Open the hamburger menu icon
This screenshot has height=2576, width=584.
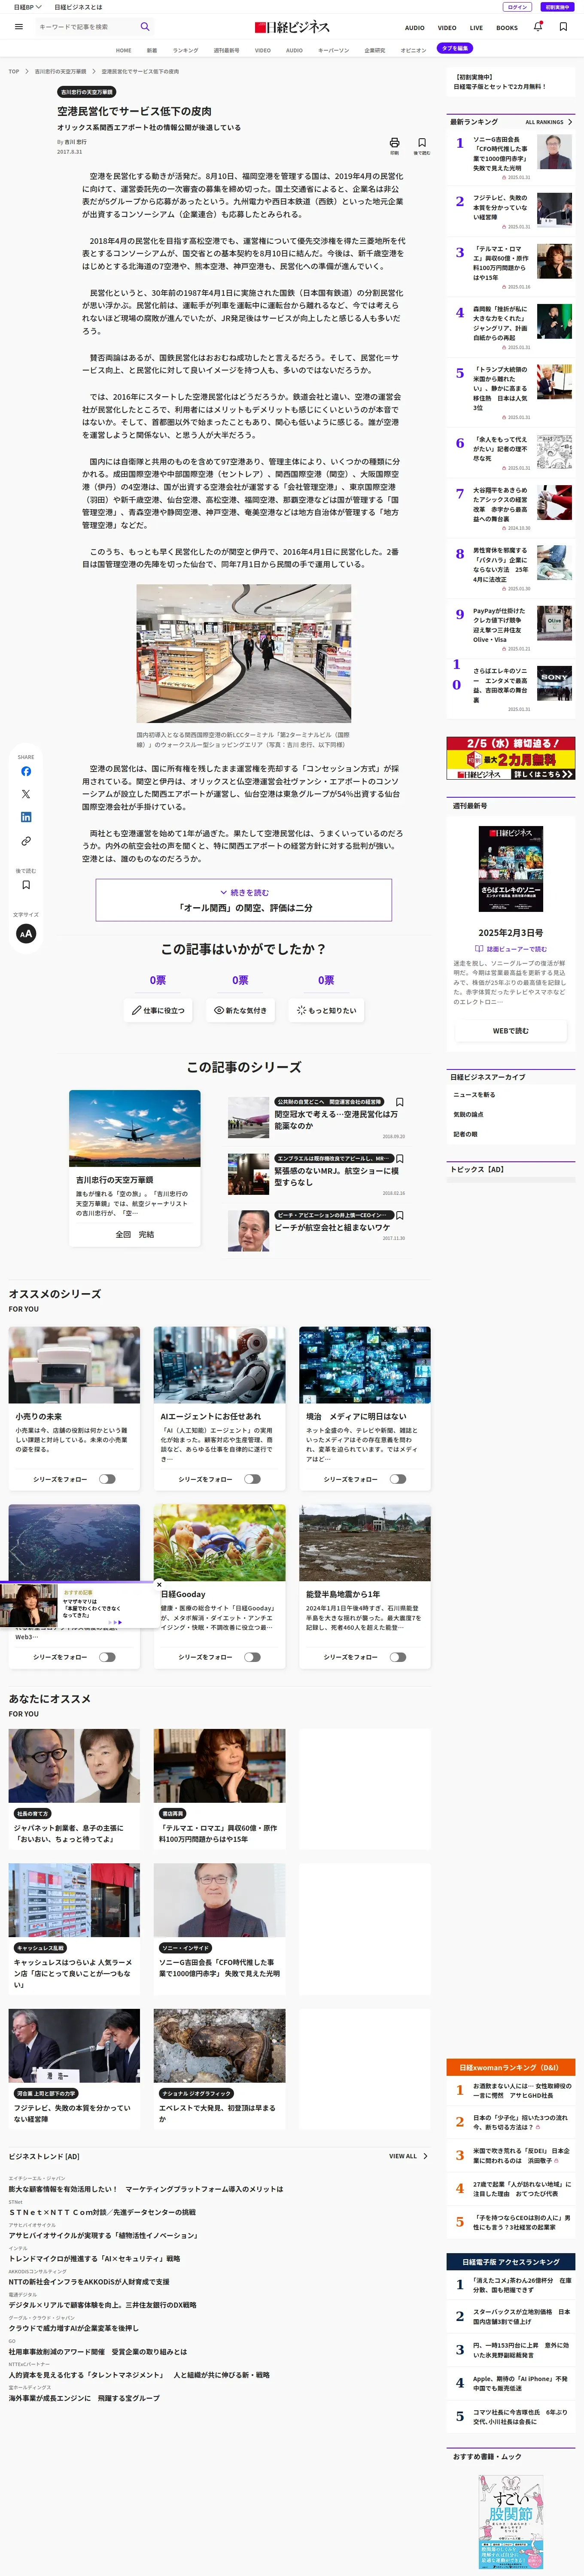[x=19, y=27]
